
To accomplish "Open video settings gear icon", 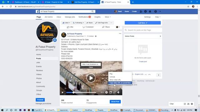I will [x=106, y=92].
